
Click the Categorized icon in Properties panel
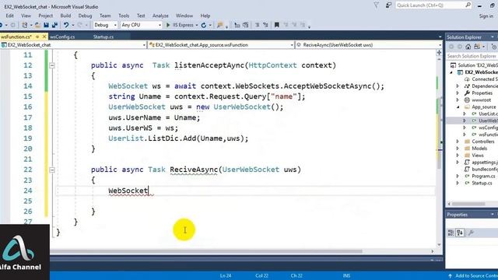(x=451, y=233)
